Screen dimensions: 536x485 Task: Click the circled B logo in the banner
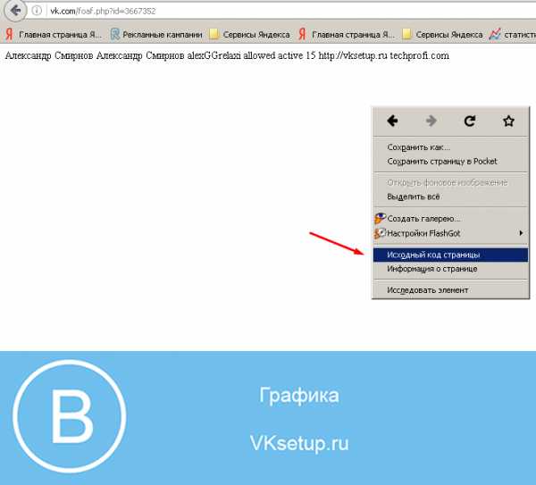pyautogui.click(x=70, y=416)
